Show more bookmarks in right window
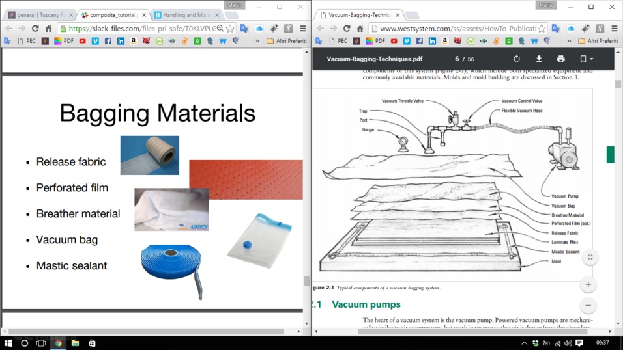Viewport: 623px width, 350px height. pos(569,41)
